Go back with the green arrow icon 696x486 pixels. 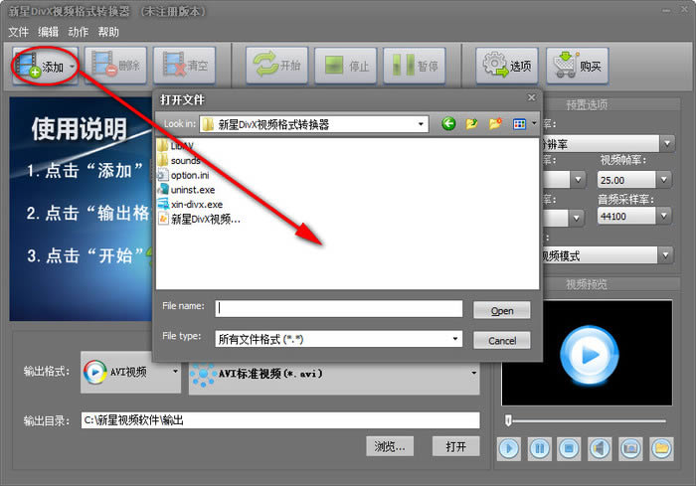coord(448,123)
